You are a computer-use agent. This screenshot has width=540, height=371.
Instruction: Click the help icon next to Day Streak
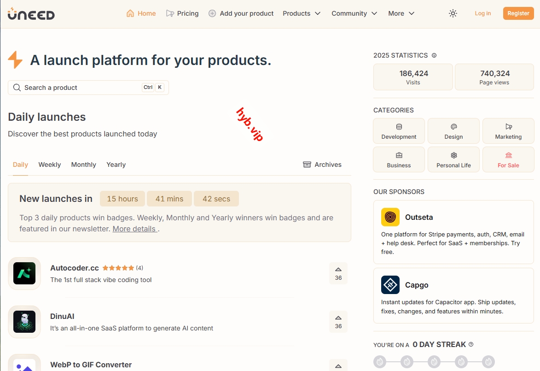[471, 344]
